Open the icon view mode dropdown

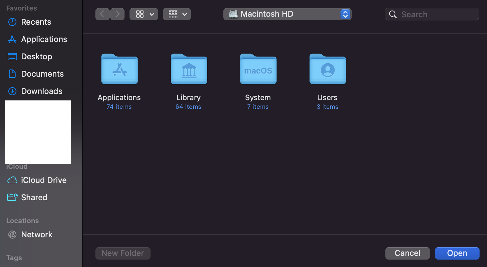coord(144,14)
